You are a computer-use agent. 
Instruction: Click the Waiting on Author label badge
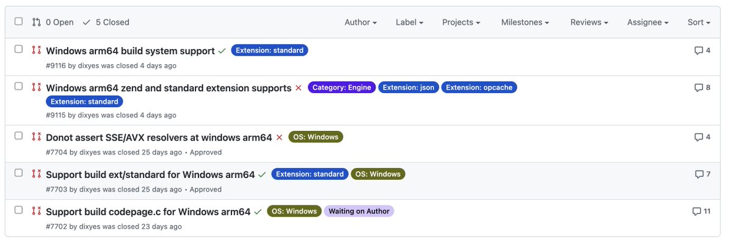coord(359,211)
